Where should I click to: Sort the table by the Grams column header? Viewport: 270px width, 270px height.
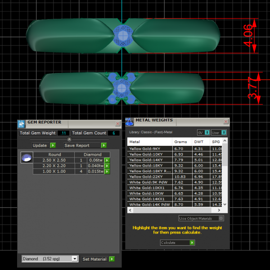coord(180,142)
